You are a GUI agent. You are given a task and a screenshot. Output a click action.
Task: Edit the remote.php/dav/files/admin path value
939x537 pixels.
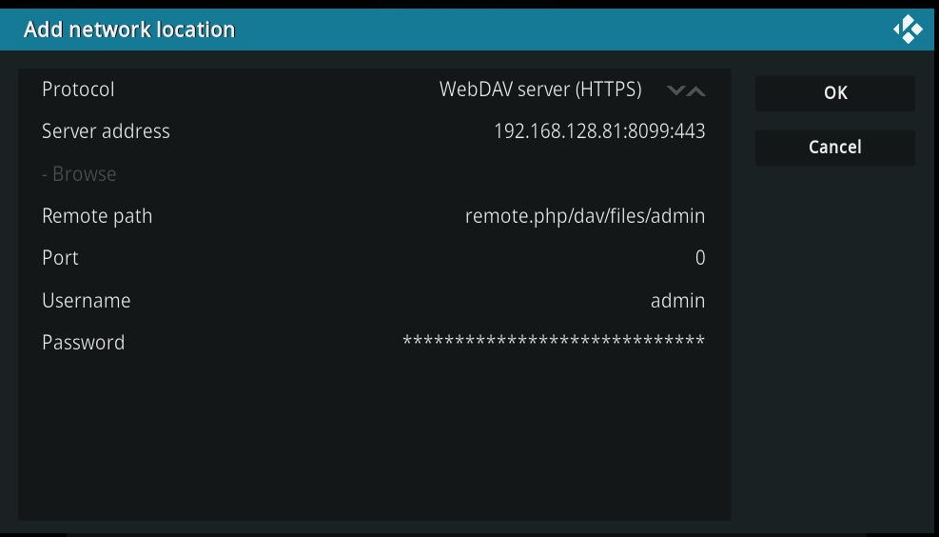(585, 216)
